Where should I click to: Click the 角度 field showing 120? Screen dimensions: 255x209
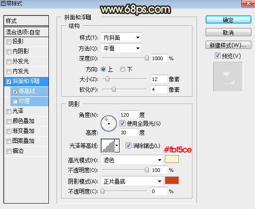[129, 115]
